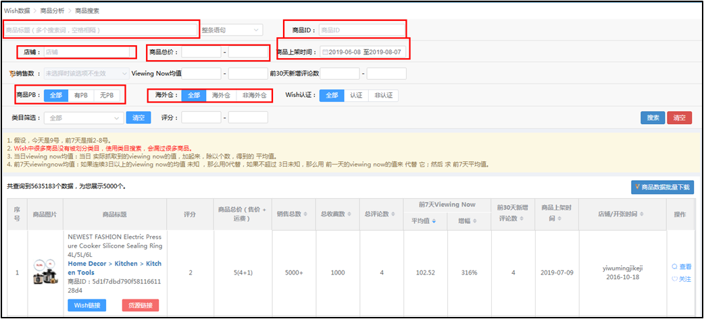
Task: Open the Wish链接 for the product
Action: click(x=86, y=306)
